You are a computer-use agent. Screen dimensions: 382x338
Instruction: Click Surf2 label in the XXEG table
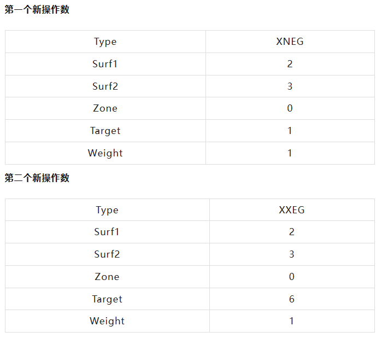click(x=107, y=254)
